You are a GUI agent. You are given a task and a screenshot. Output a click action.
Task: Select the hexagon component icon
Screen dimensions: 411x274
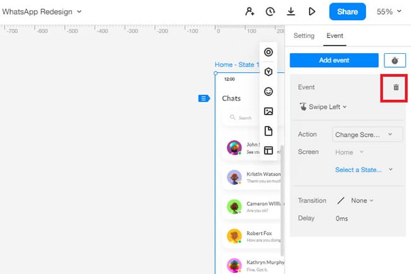[268, 72]
